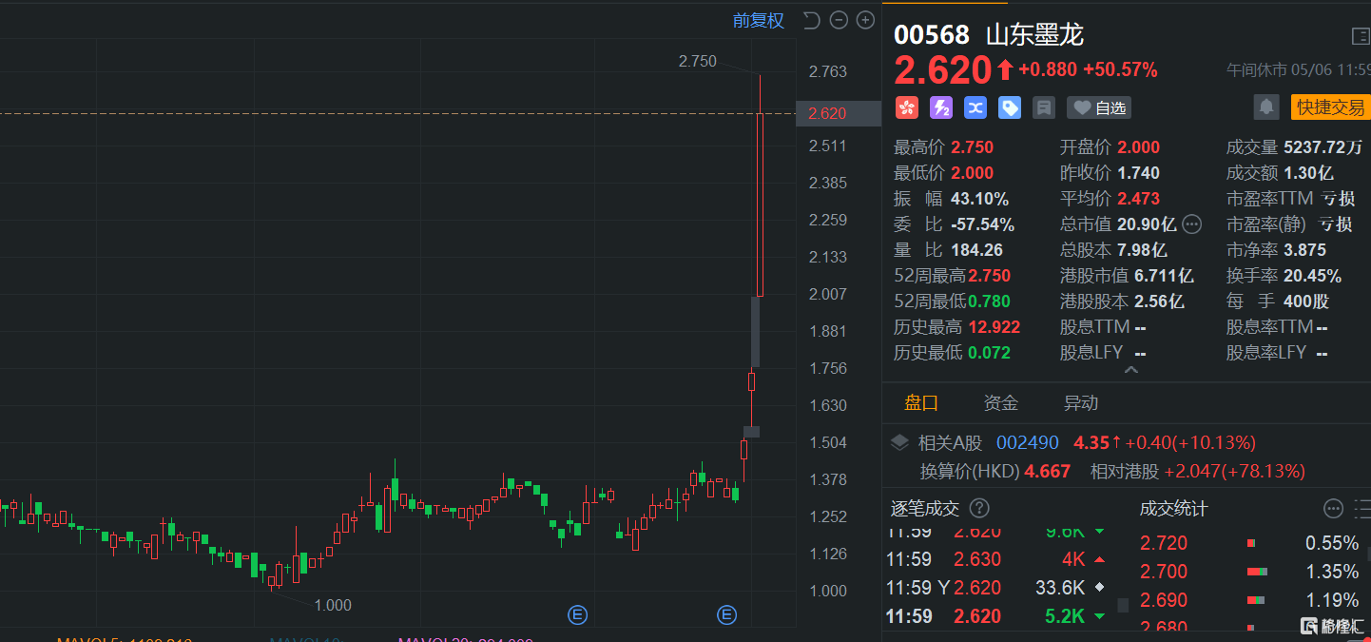This screenshot has width=1371, height=642.
Task: Switch to the 资金 tab
Action: tap(1001, 403)
